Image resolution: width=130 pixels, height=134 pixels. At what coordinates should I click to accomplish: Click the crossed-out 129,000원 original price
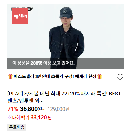[x=58, y=109]
